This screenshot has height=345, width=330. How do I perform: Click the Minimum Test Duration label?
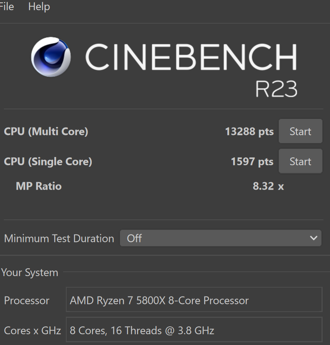[x=59, y=238]
